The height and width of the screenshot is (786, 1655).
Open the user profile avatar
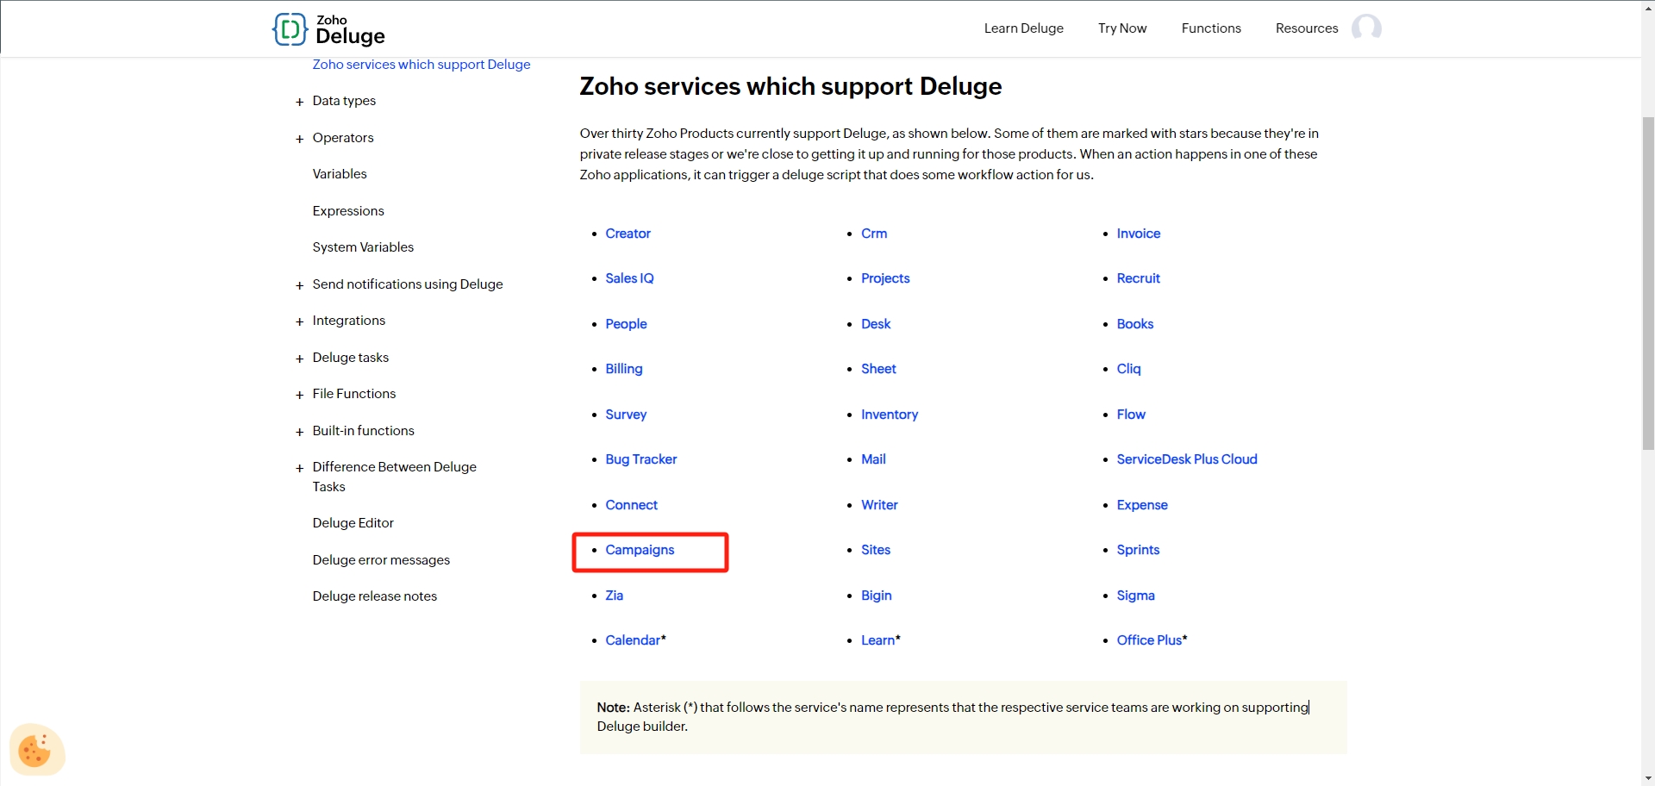point(1366,28)
